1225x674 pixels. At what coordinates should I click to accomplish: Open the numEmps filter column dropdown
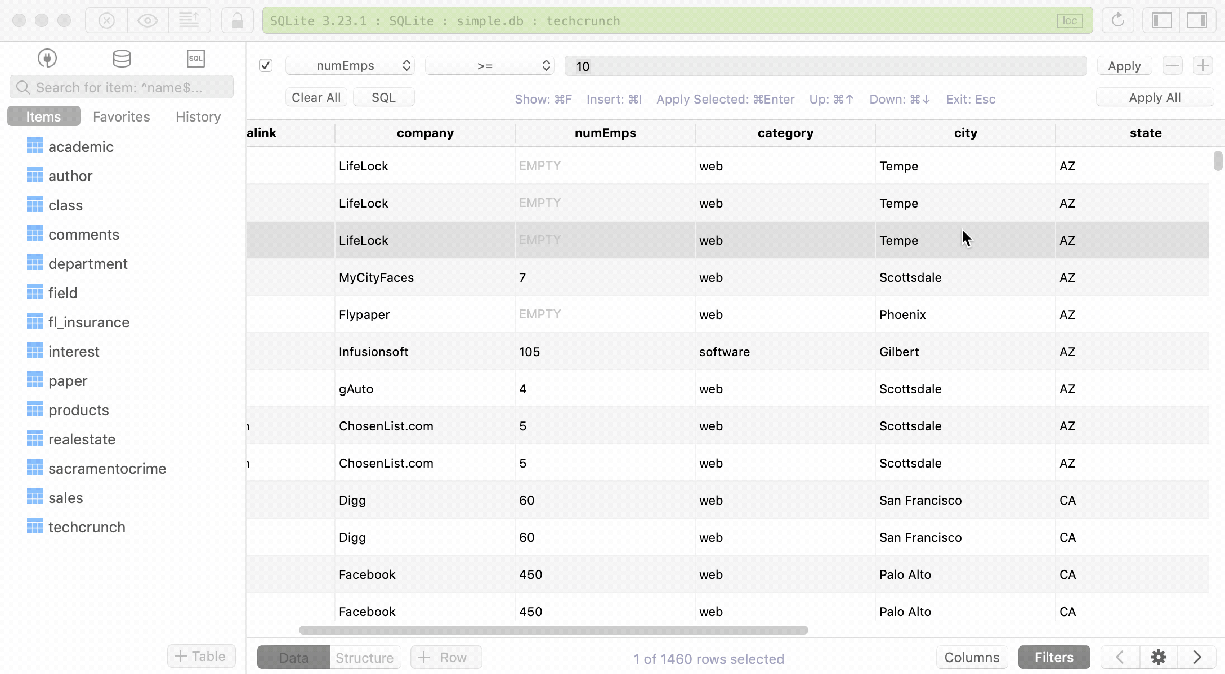pyautogui.click(x=350, y=65)
